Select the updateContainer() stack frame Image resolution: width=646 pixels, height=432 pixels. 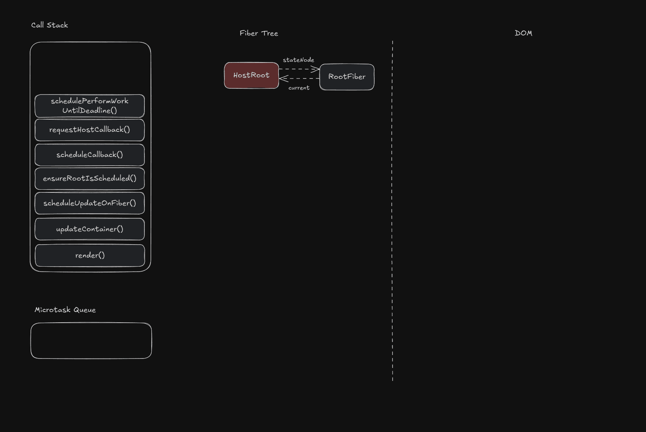point(90,229)
